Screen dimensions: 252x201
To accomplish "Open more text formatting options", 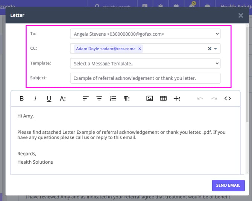I will (63, 99).
